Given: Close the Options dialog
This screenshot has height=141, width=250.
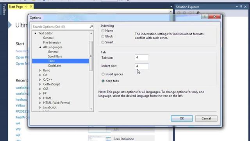Looking at the screenshot, I should pos(214,16).
